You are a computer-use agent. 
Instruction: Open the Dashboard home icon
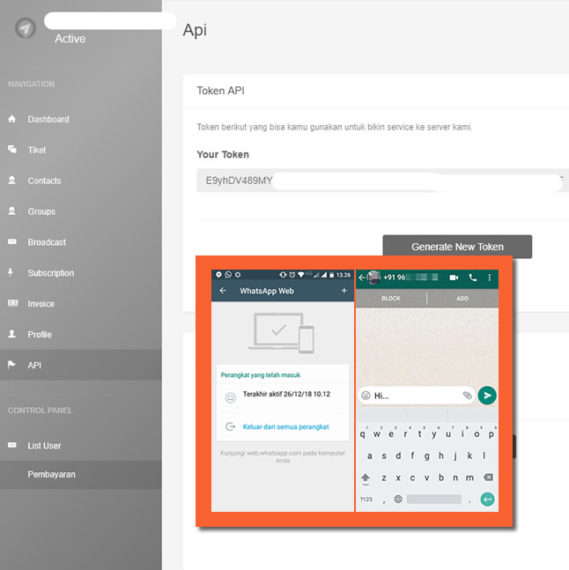pos(12,119)
